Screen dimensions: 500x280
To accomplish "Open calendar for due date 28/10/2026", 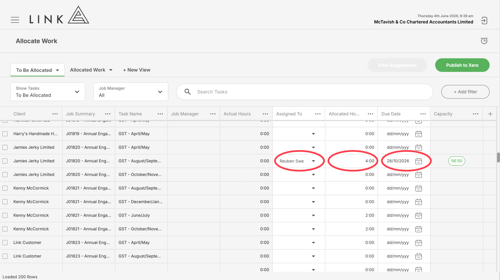I will 419,161.
